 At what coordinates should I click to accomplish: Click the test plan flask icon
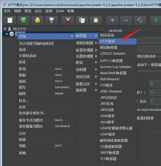click(9, 29)
